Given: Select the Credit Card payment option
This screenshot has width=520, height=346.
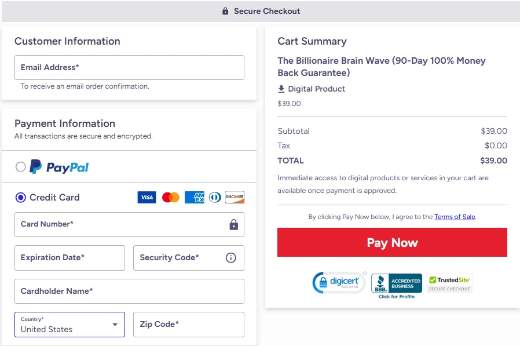Looking at the screenshot, I should 21,197.
